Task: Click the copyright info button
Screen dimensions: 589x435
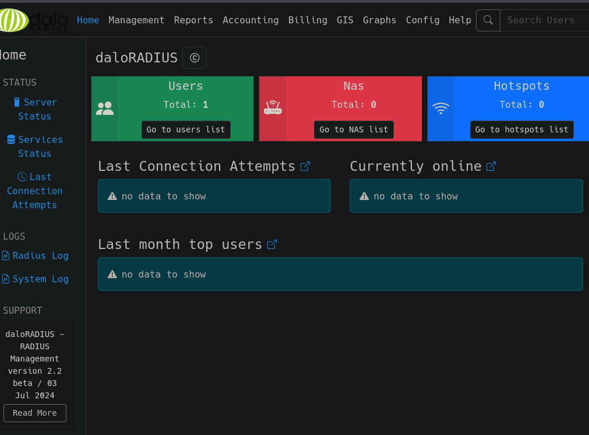Action: coord(195,58)
